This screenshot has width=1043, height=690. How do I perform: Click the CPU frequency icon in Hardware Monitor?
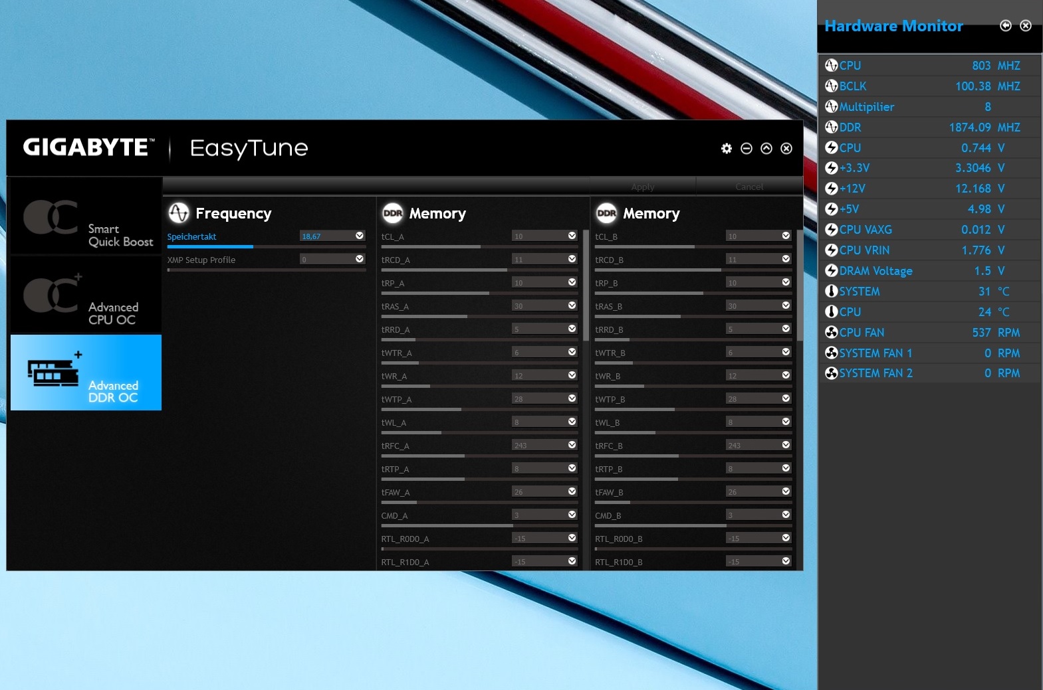pyautogui.click(x=831, y=65)
